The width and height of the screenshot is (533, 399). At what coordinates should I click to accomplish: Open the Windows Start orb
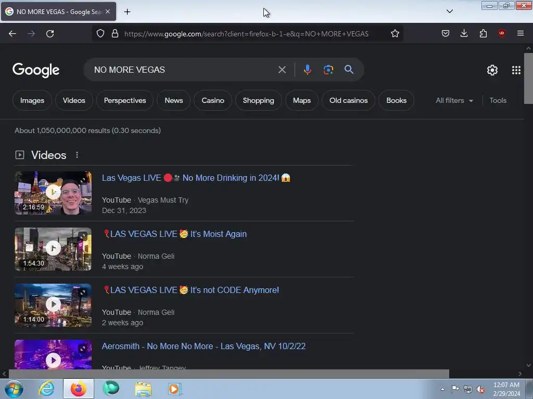coord(14,389)
